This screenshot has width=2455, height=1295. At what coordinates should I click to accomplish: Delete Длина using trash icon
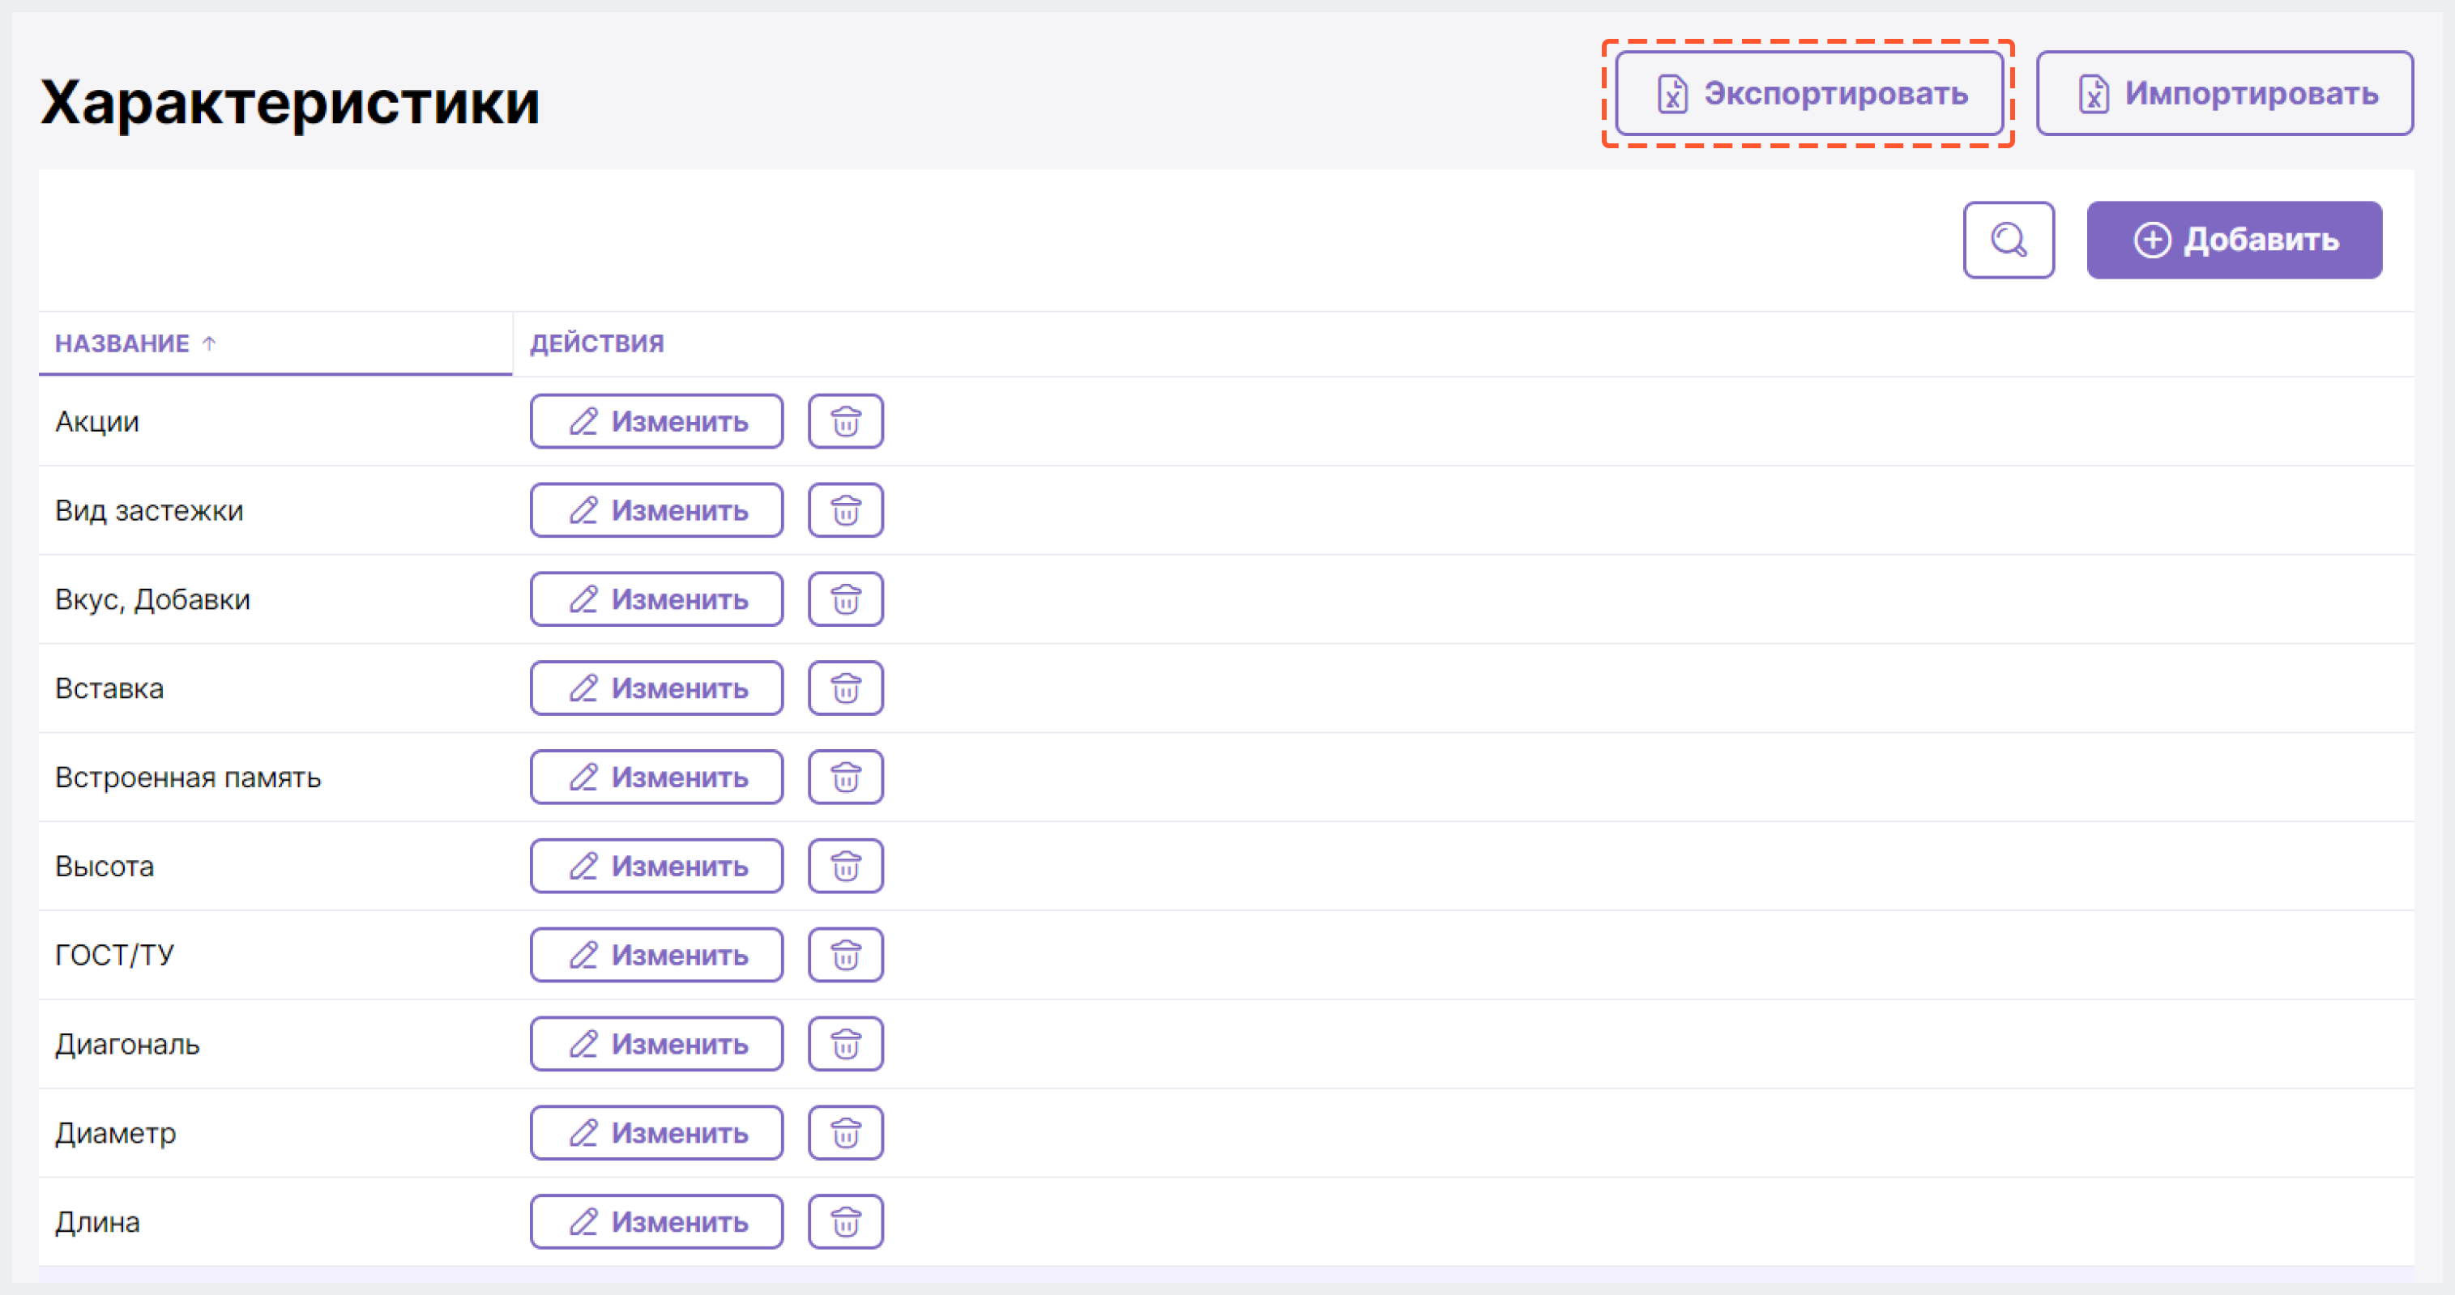tap(845, 1221)
